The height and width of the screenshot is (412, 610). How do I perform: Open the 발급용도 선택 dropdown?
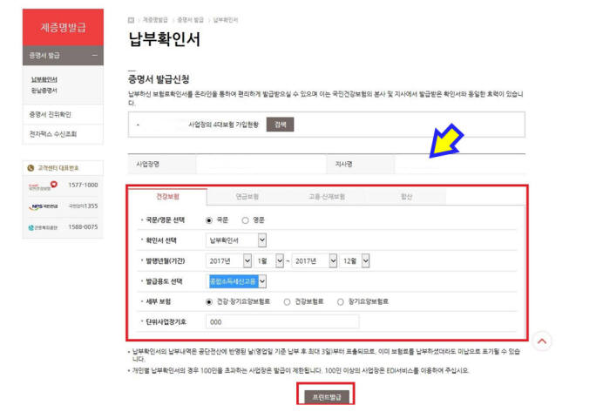236,281
